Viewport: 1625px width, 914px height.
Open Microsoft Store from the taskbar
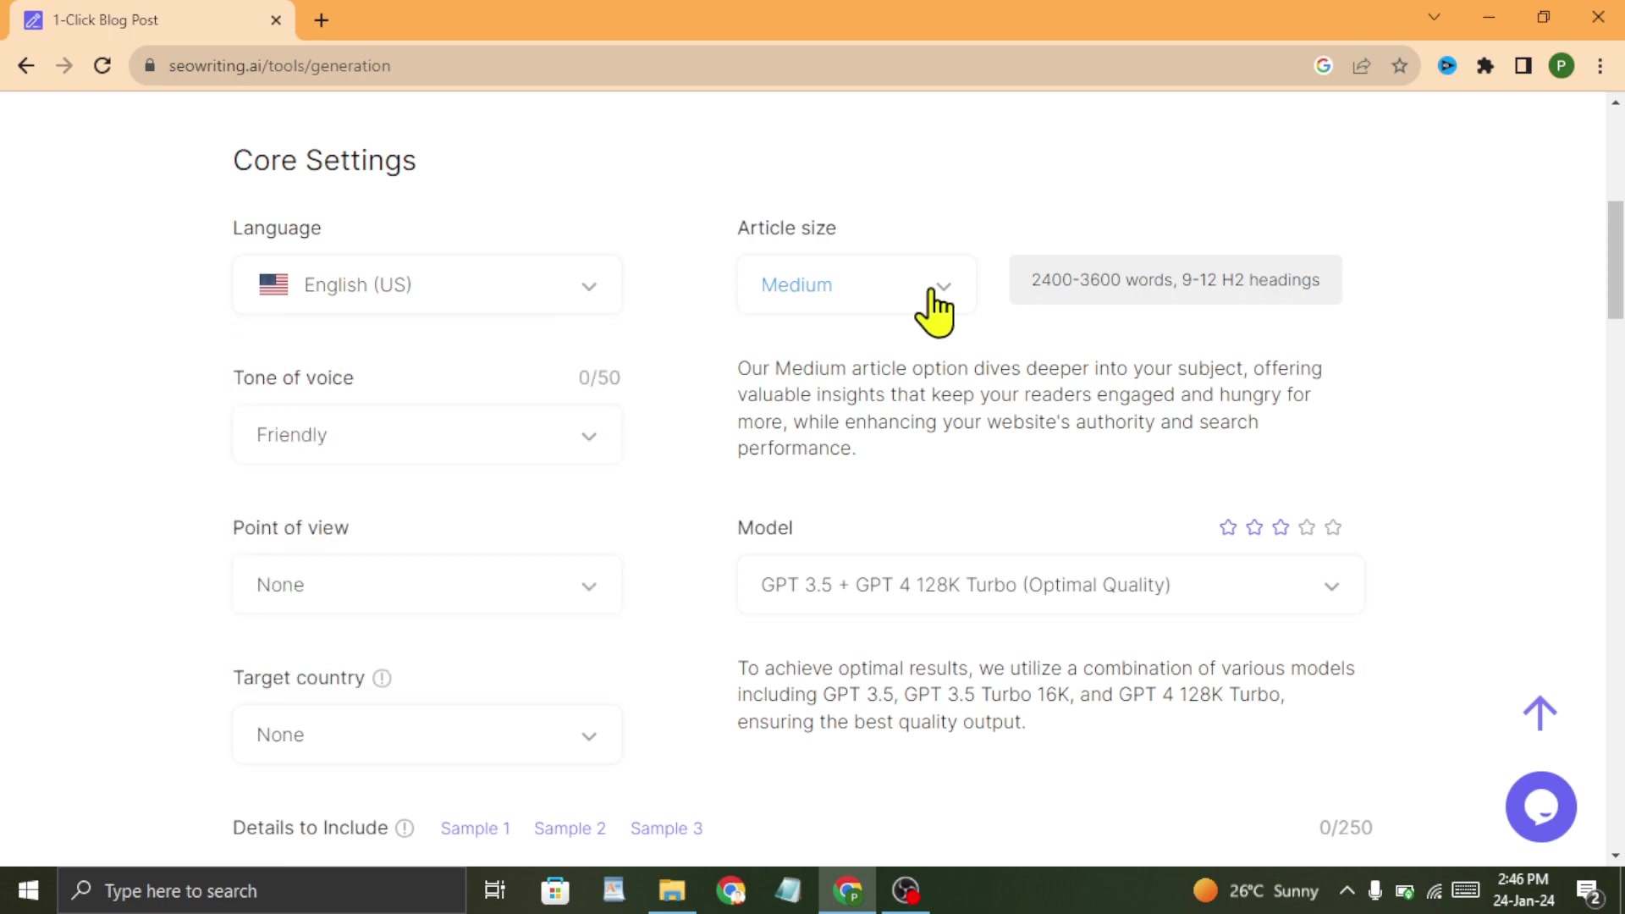555,890
